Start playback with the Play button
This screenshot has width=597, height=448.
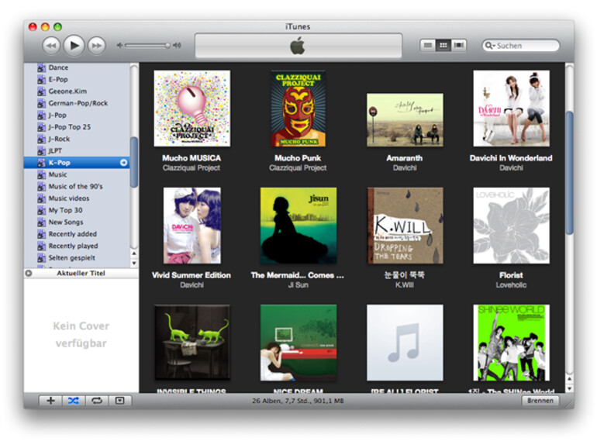74,46
